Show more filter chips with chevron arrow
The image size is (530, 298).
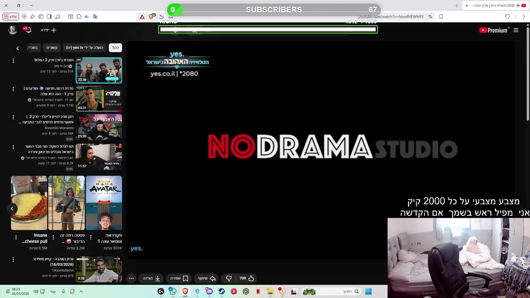[17, 48]
